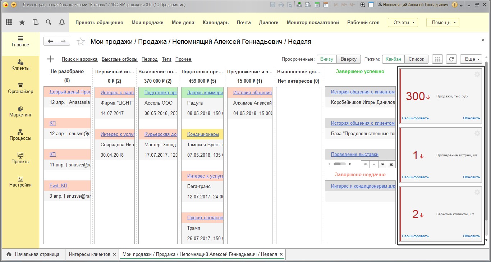
Task: Click the plus icon to add interest
Action: (x=50, y=59)
